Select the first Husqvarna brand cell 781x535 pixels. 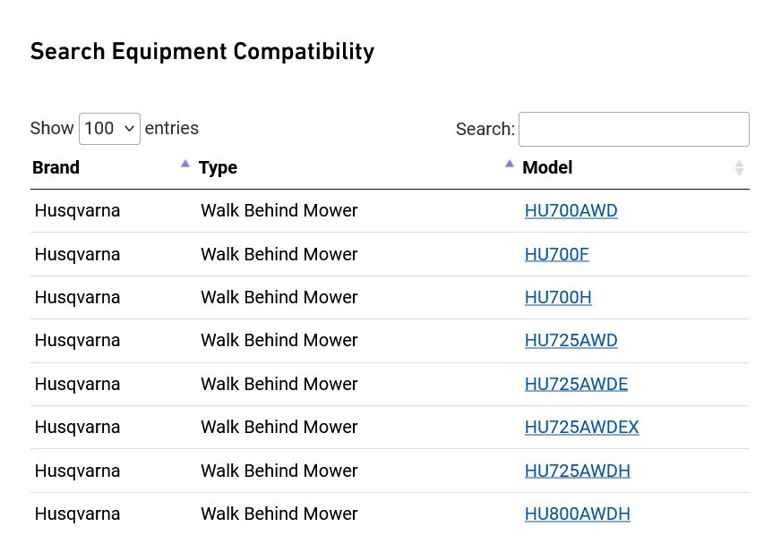click(77, 210)
